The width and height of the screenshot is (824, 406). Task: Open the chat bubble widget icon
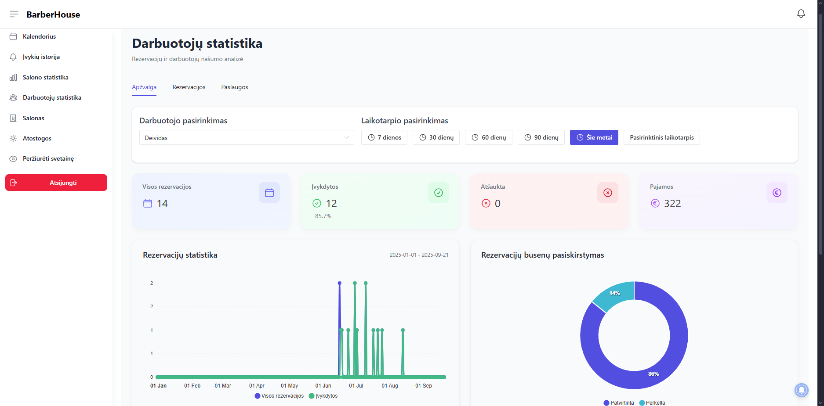point(801,390)
